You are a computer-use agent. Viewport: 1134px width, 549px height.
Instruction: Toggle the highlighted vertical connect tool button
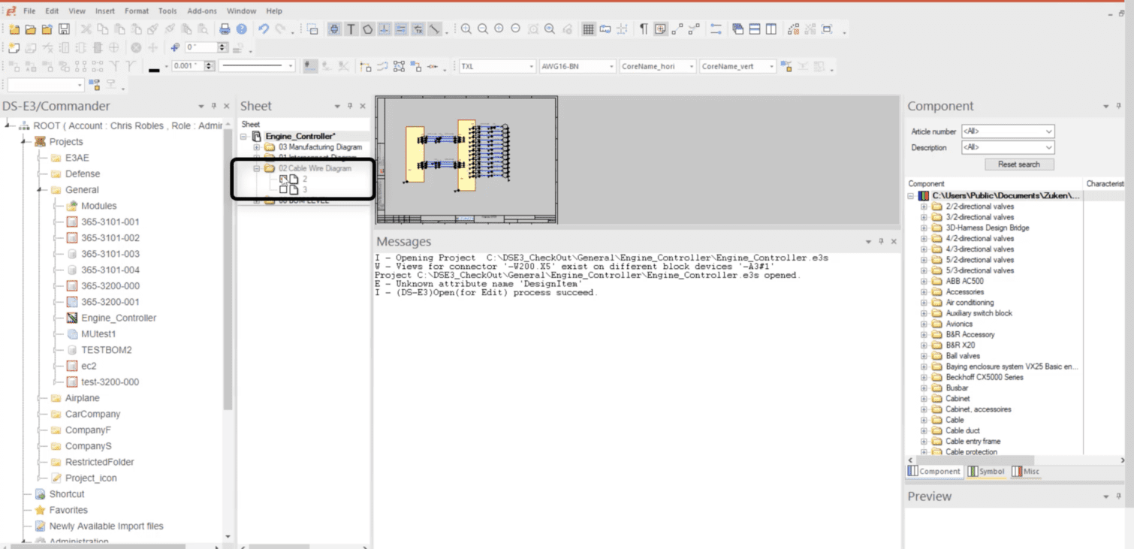pyautogui.click(x=384, y=29)
